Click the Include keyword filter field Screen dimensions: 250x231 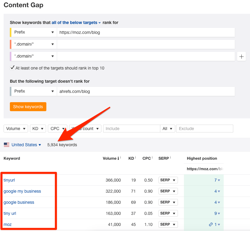[132, 129]
